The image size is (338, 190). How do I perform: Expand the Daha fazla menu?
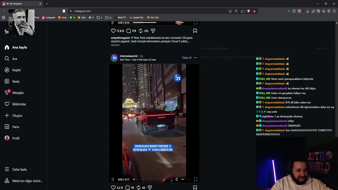click(x=16, y=169)
